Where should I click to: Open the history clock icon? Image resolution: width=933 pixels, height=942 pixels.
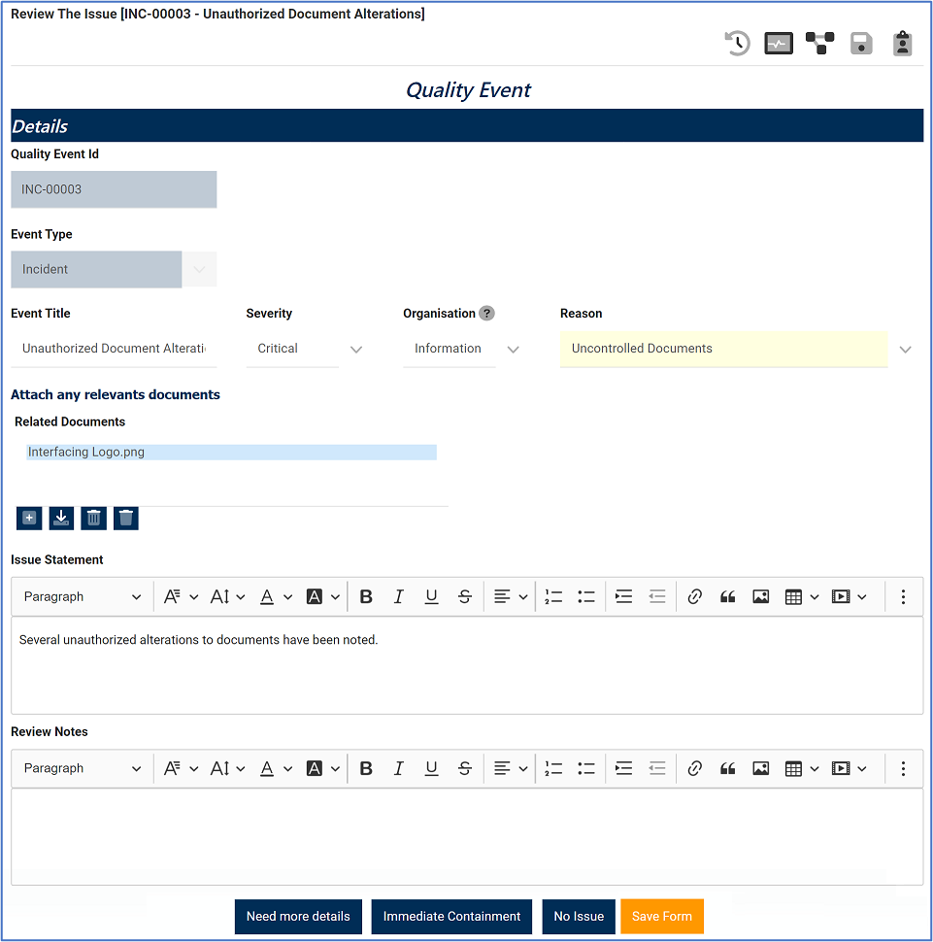pos(737,44)
